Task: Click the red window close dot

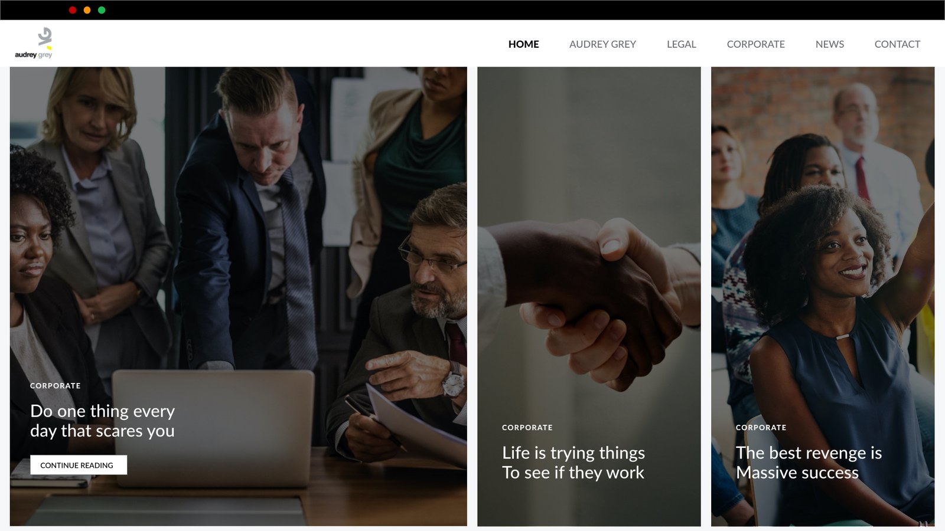Action: pos(73,10)
